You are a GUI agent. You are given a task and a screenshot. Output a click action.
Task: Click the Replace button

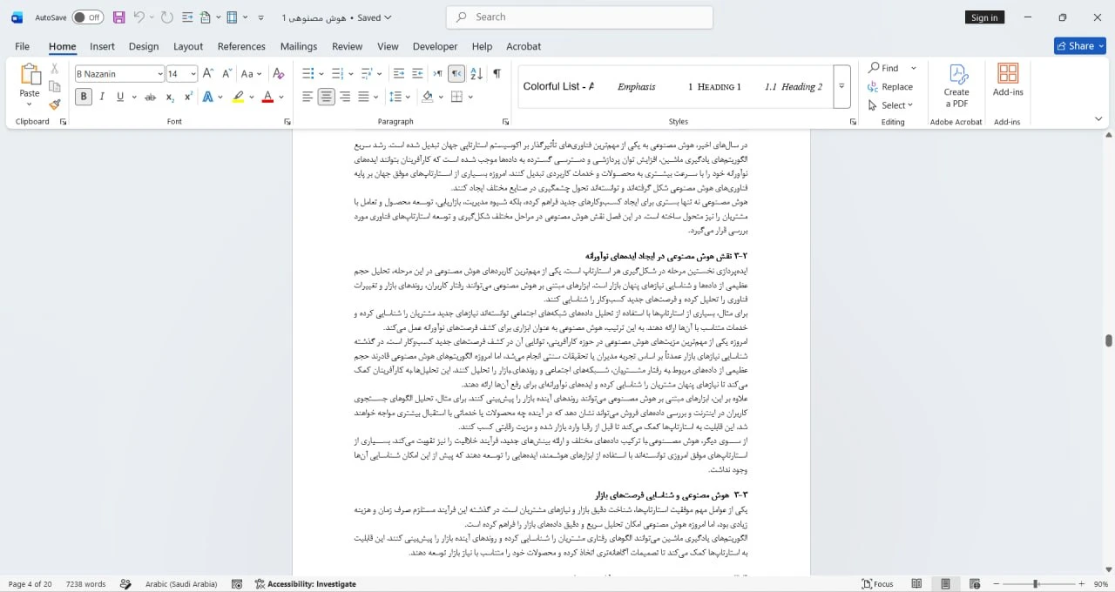pyautogui.click(x=890, y=87)
